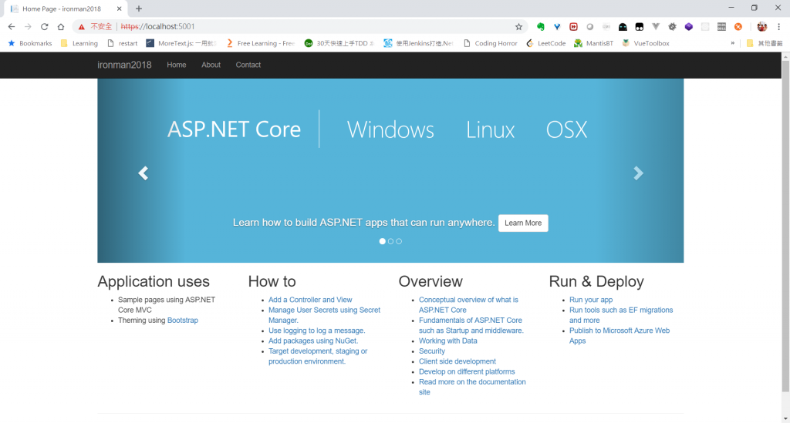Open Working with Data link
Viewport: 790px width, 423px height.
(x=448, y=341)
